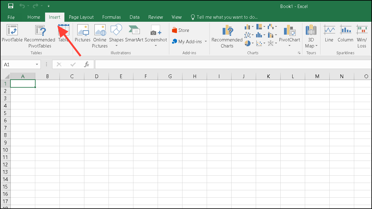Image resolution: width=372 pixels, height=209 pixels.
Task: Open the Name Box dropdown
Action: coord(36,64)
